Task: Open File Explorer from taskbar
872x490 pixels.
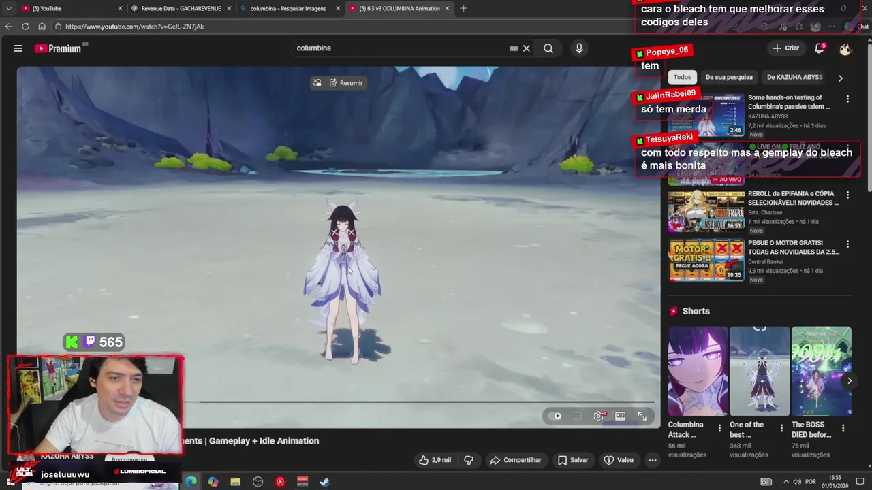Action: pyautogui.click(x=235, y=482)
